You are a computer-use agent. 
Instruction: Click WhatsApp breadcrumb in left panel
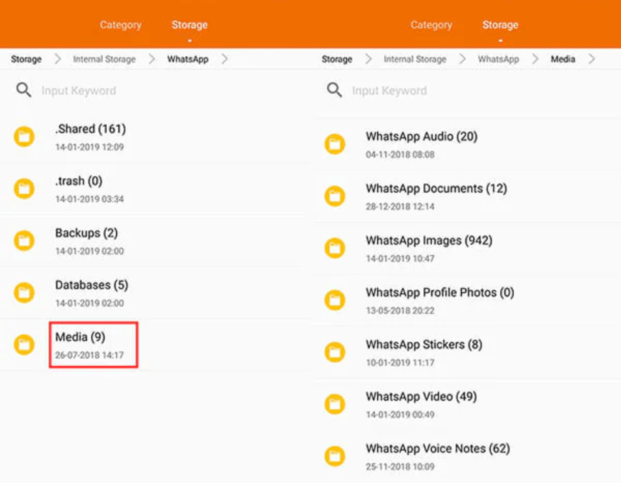[188, 59]
